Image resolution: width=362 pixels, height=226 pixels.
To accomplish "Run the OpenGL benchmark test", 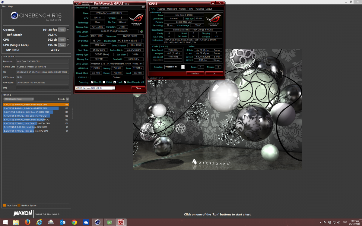I will pyautogui.click(x=62, y=30).
